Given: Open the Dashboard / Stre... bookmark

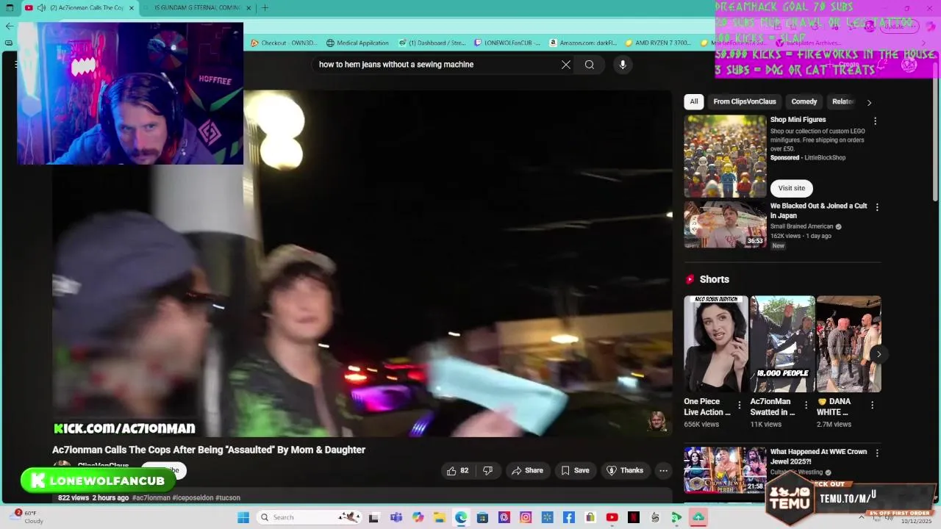Looking at the screenshot, I should coord(433,43).
